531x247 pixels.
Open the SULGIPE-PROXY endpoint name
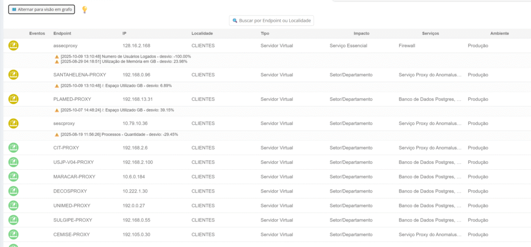72,220
